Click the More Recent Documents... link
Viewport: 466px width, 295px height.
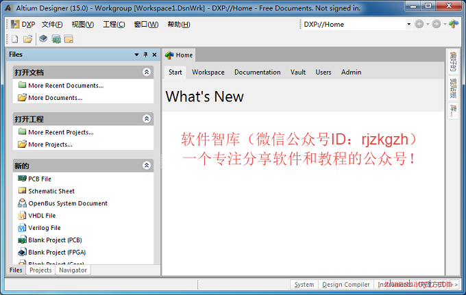66,86
